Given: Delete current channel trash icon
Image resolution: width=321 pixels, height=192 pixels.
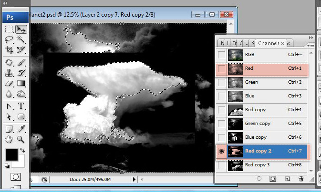Looking at the screenshot, I should click(x=301, y=179).
